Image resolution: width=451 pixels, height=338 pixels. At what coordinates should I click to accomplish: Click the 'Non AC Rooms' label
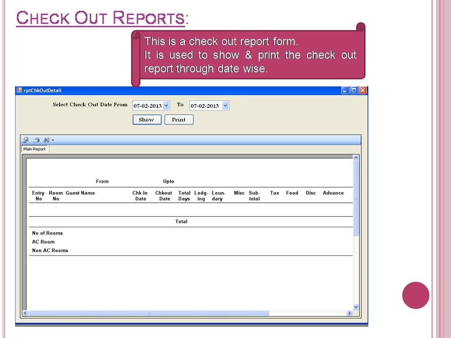pos(50,250)
